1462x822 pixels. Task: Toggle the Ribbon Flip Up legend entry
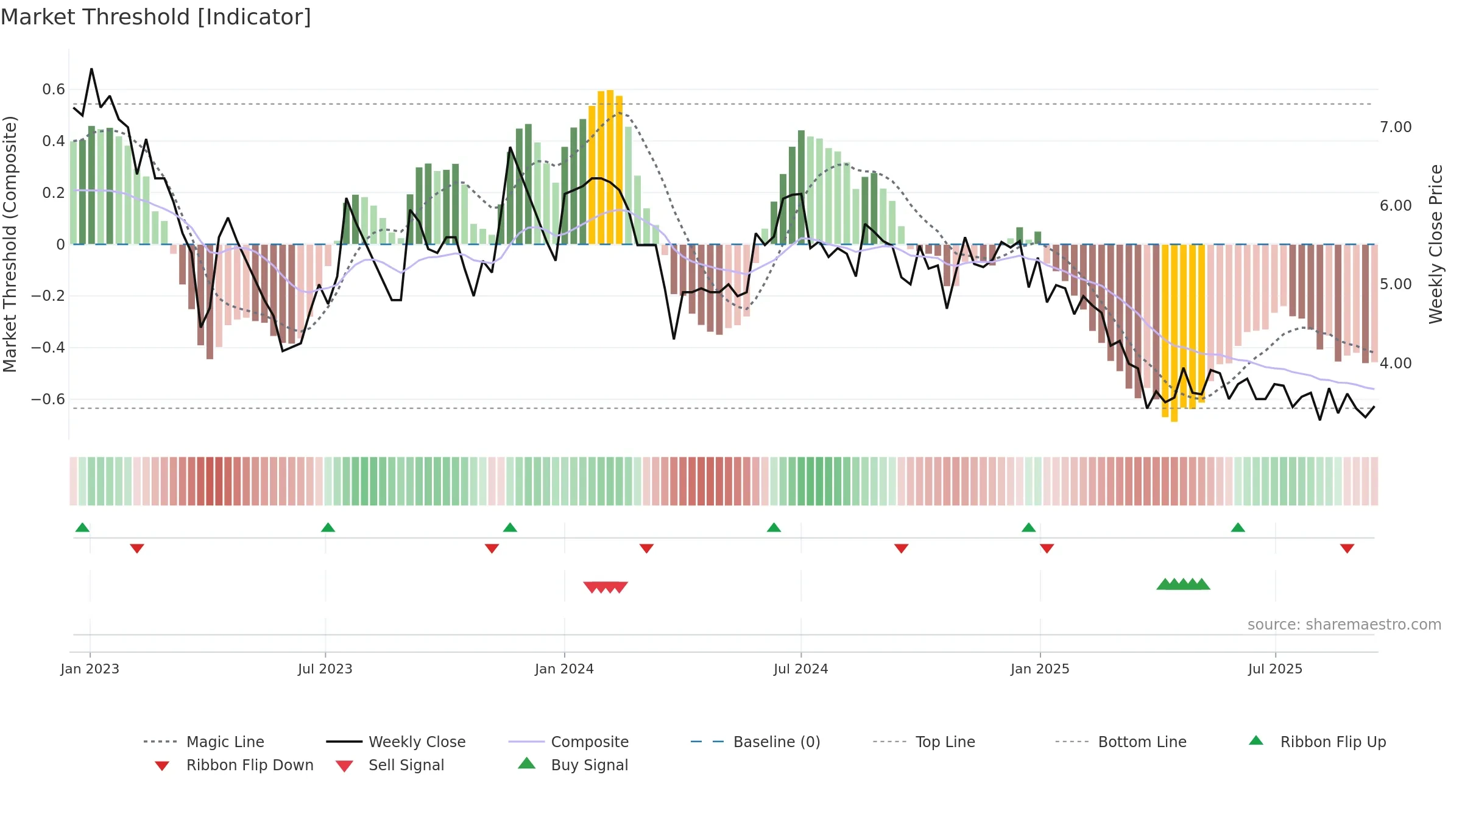1317,742
